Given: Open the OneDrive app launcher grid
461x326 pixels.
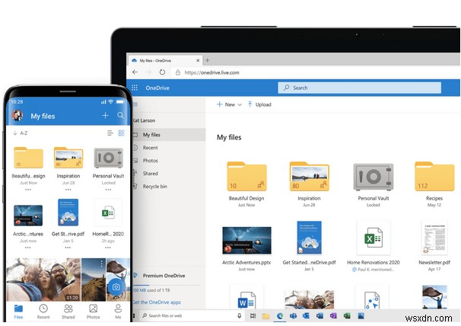Looking at the screenshot, I should coord(135,88).
